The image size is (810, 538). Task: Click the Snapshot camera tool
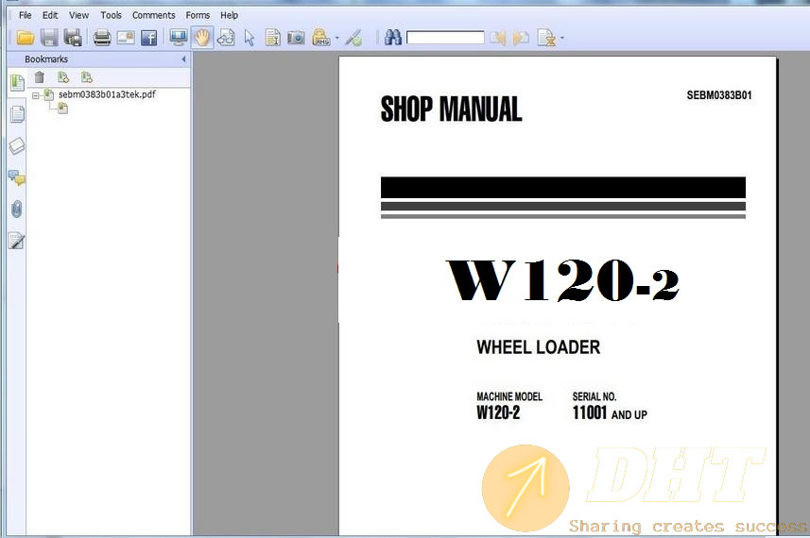pyautogui.click(x=296, y=38)
